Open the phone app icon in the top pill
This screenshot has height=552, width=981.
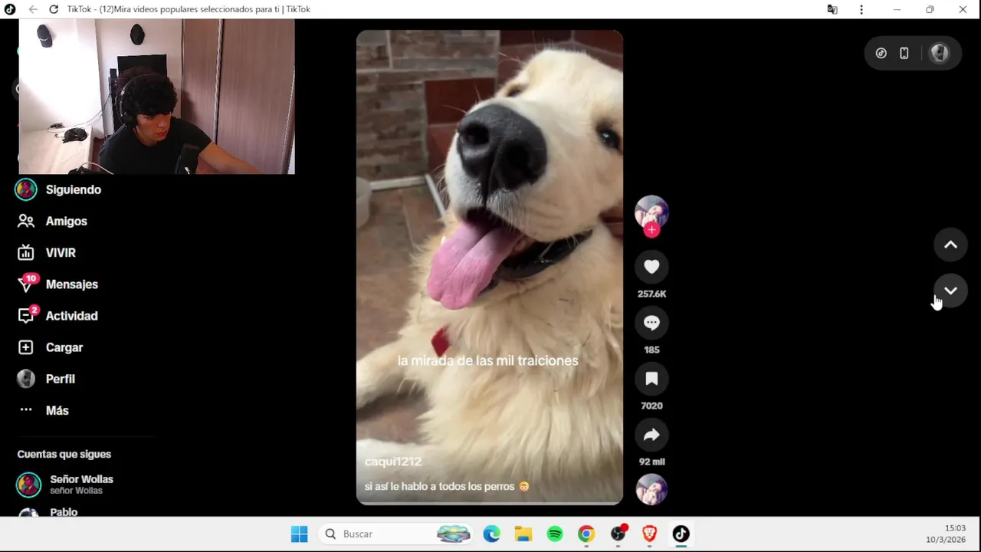(x=904, y=53)
